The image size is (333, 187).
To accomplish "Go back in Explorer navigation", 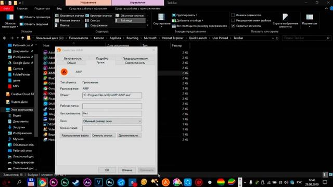I will click(5, 38).
